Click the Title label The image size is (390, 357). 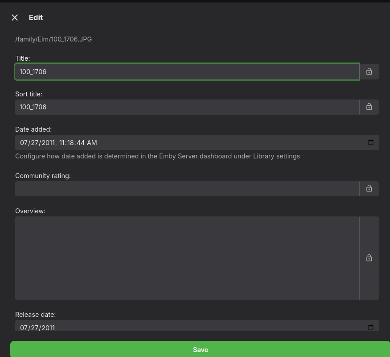pyautogui.click(x=22, y=58)
